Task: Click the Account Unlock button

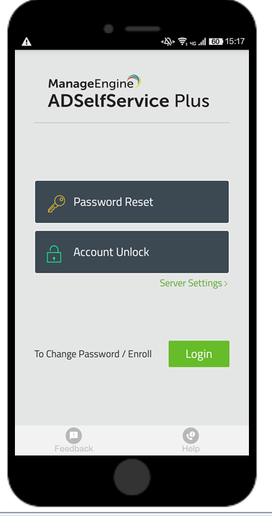Action: click(132, 252)
